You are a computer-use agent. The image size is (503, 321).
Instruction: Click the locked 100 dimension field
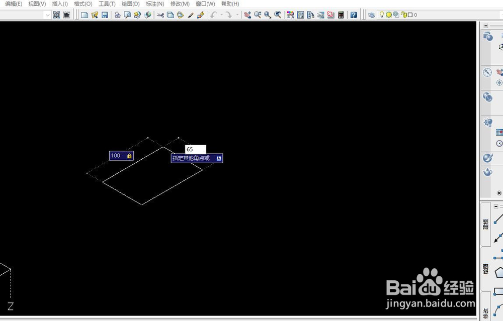(x=121, y=156)
